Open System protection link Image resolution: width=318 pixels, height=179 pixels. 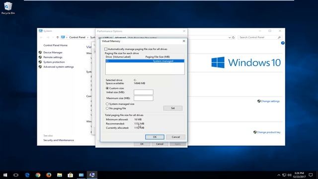[54, 62]
